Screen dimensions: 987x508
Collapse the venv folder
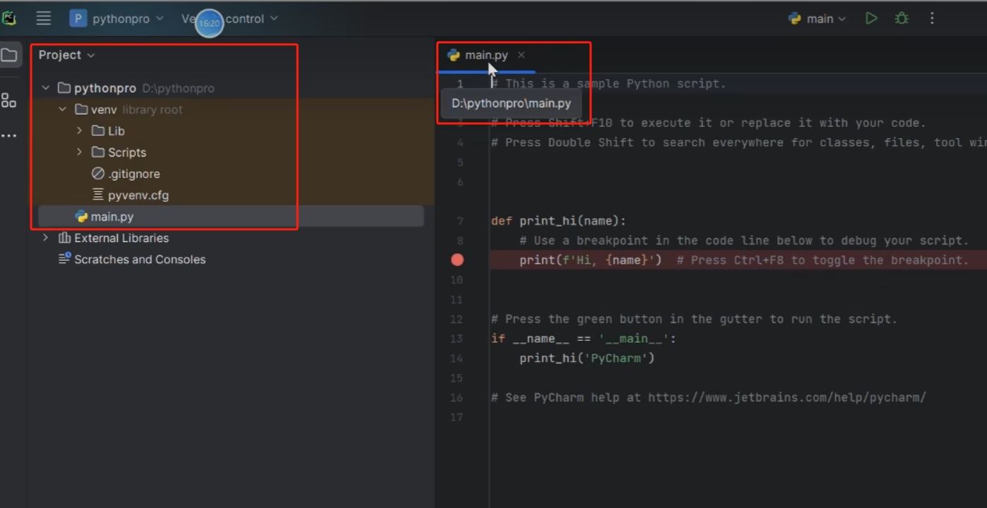click(62, 110)
